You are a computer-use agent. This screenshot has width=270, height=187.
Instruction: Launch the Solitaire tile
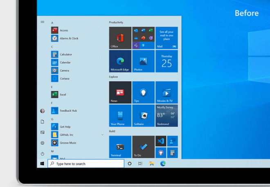(143, 115)
